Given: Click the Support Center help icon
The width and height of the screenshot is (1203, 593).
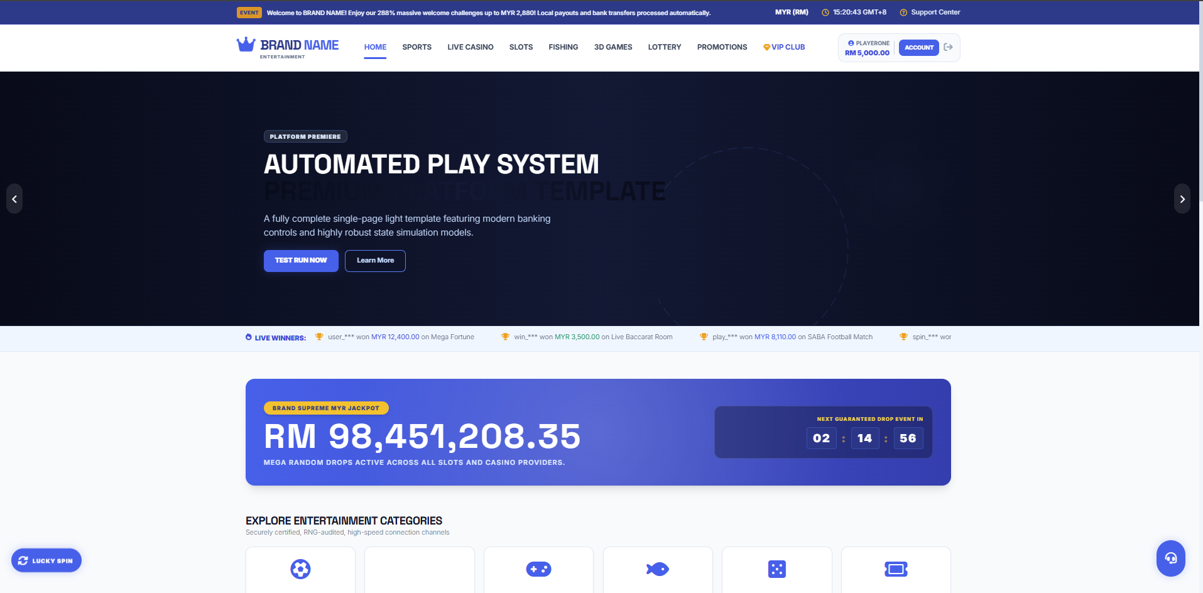Looking at the screenshot, I should click(903, 13).
